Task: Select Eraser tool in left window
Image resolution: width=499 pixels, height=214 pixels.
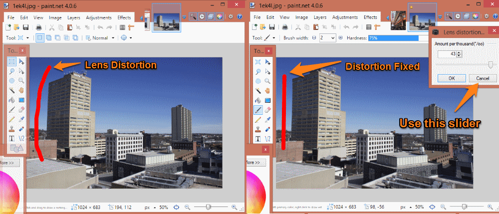Action: click(x=21, y=110)
